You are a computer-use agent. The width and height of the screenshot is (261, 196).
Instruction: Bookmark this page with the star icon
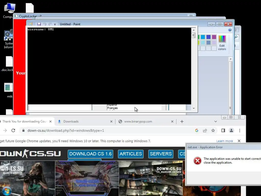[x=213, y=130]
